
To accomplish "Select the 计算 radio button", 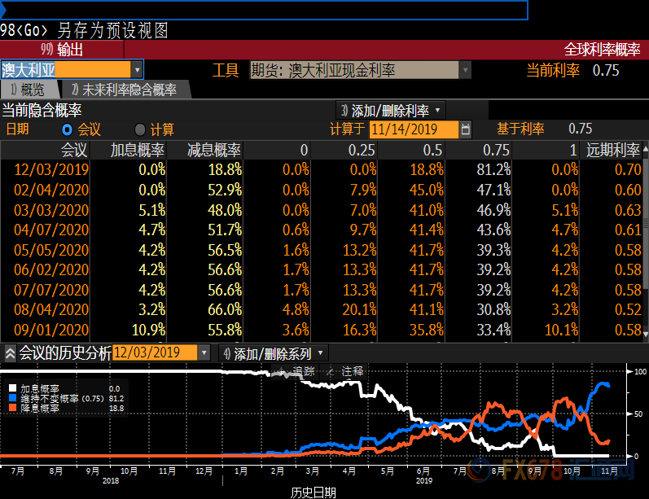I will pyautogui.click(x=140, y=130).
